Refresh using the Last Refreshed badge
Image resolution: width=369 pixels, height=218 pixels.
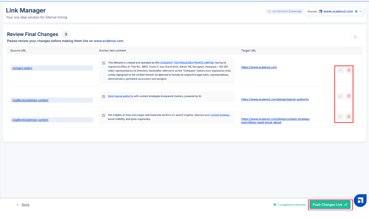click(x=285, y=11)
